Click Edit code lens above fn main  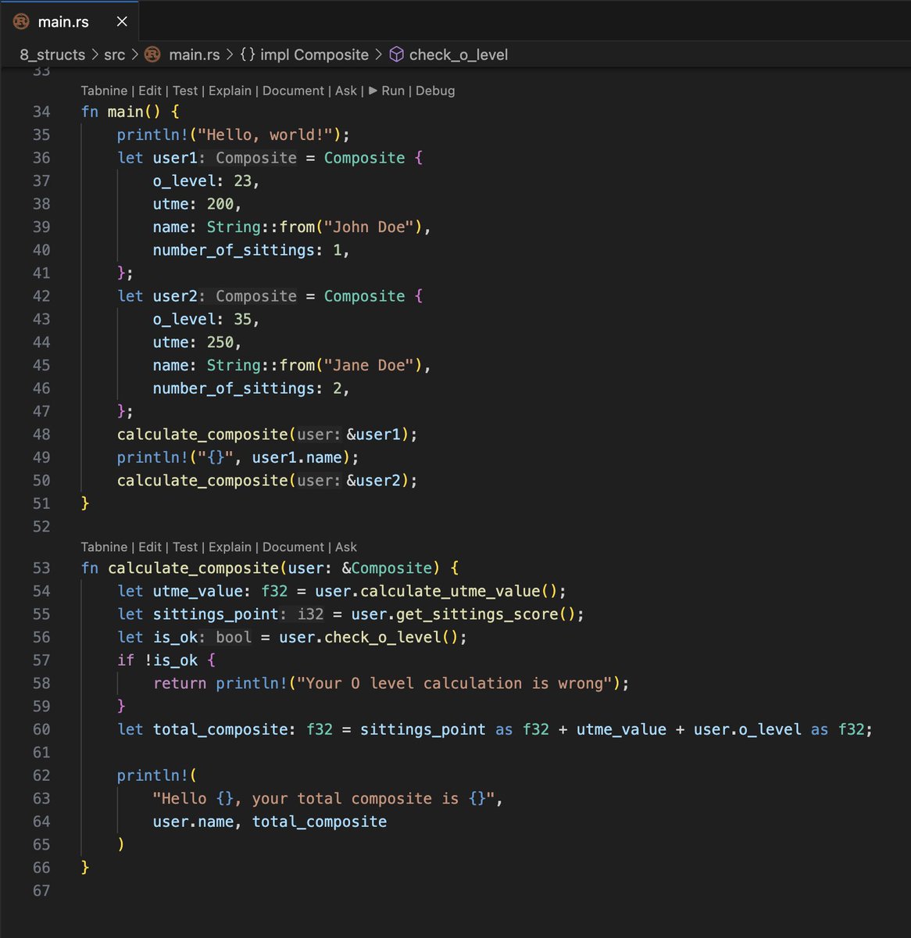pos(149,91)
